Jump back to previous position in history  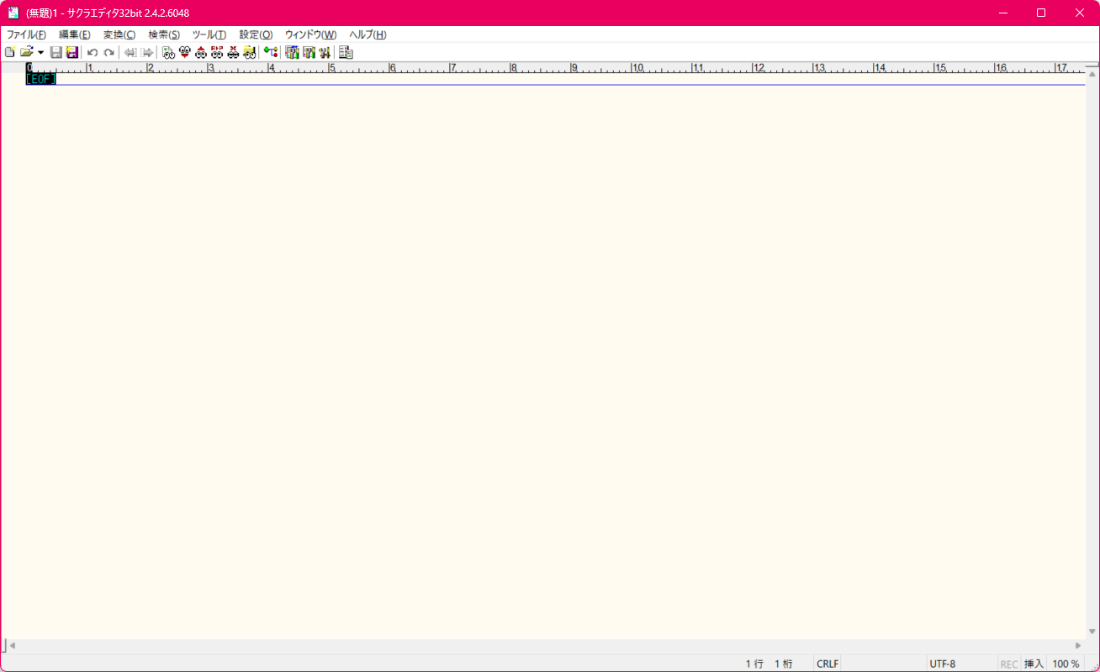(130, 52)
